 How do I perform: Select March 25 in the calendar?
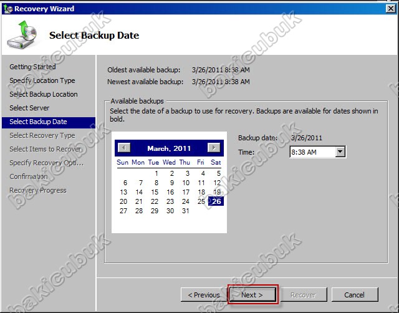tap(201, 201)
